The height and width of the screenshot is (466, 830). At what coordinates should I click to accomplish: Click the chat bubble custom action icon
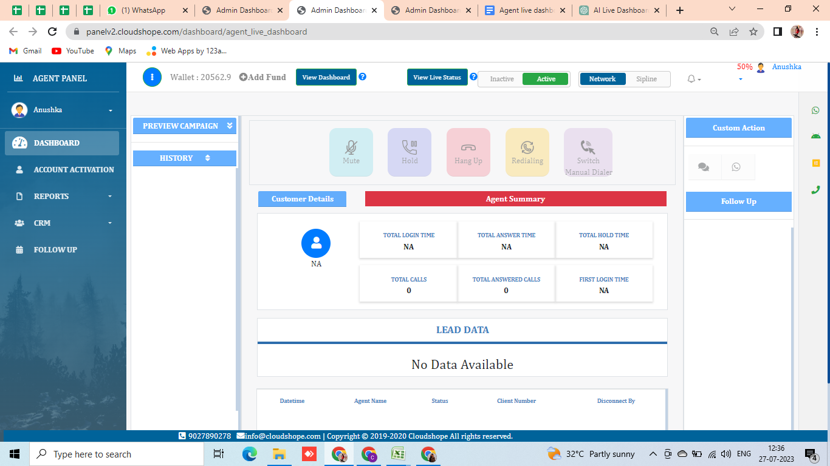coord(704,167)
